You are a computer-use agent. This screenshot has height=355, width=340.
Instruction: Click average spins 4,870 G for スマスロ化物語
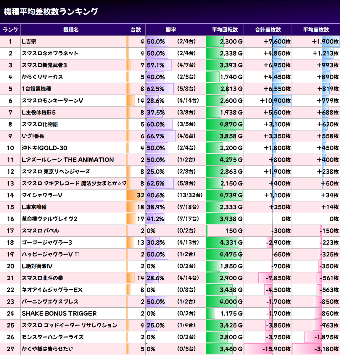click(x=231, y=124)
